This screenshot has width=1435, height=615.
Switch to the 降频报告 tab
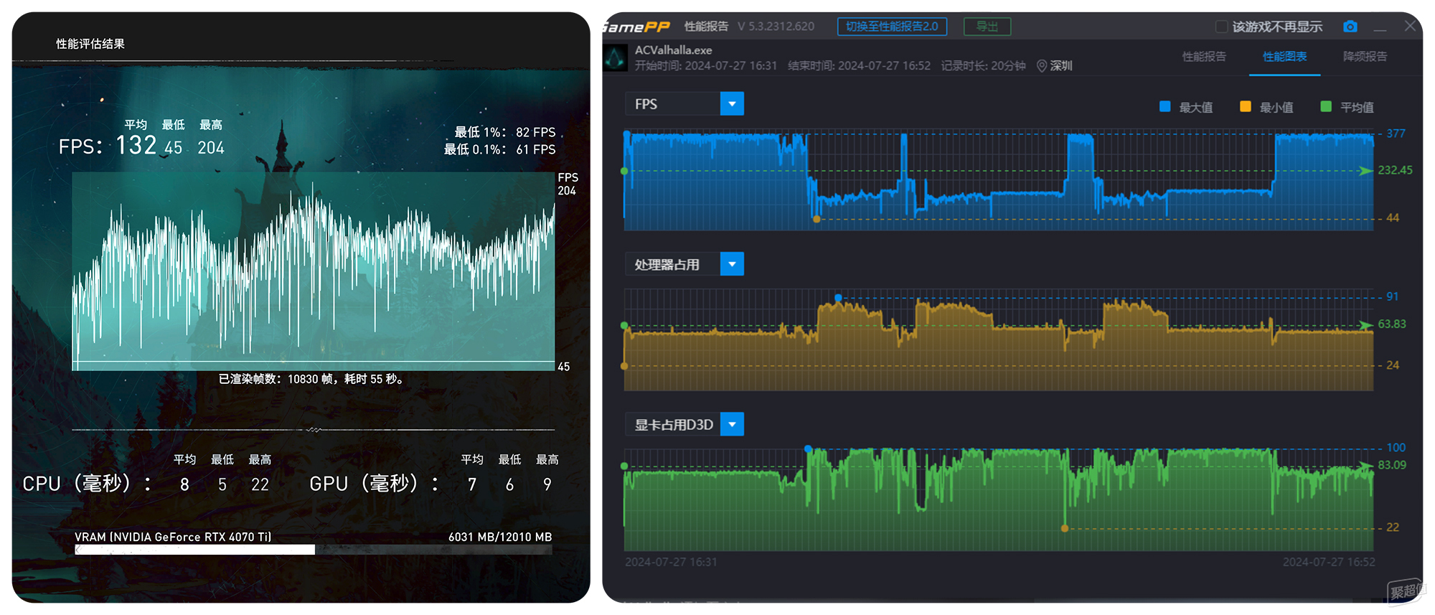[x=1365, y=57]
